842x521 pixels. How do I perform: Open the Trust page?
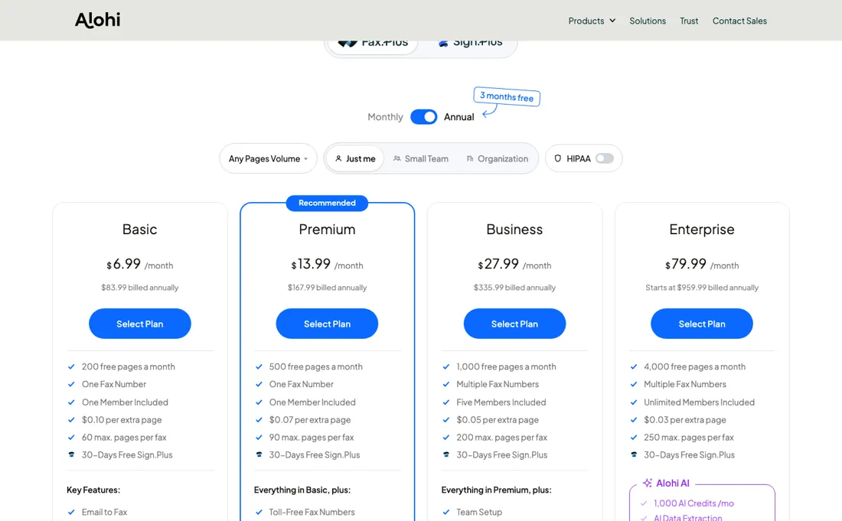(689, 21)
